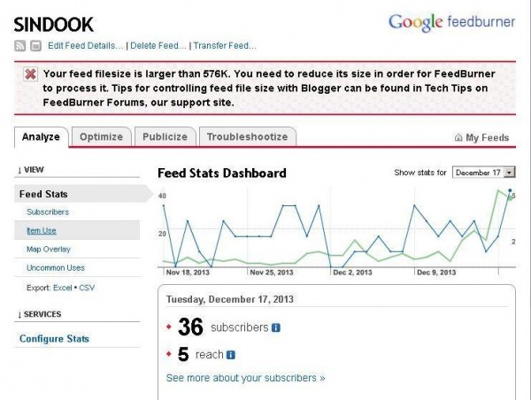Image resolution: width=531 pixels, height=400 pixels.
Task: Click the home icon beside My Feeds
Action: tap(458, 138)
